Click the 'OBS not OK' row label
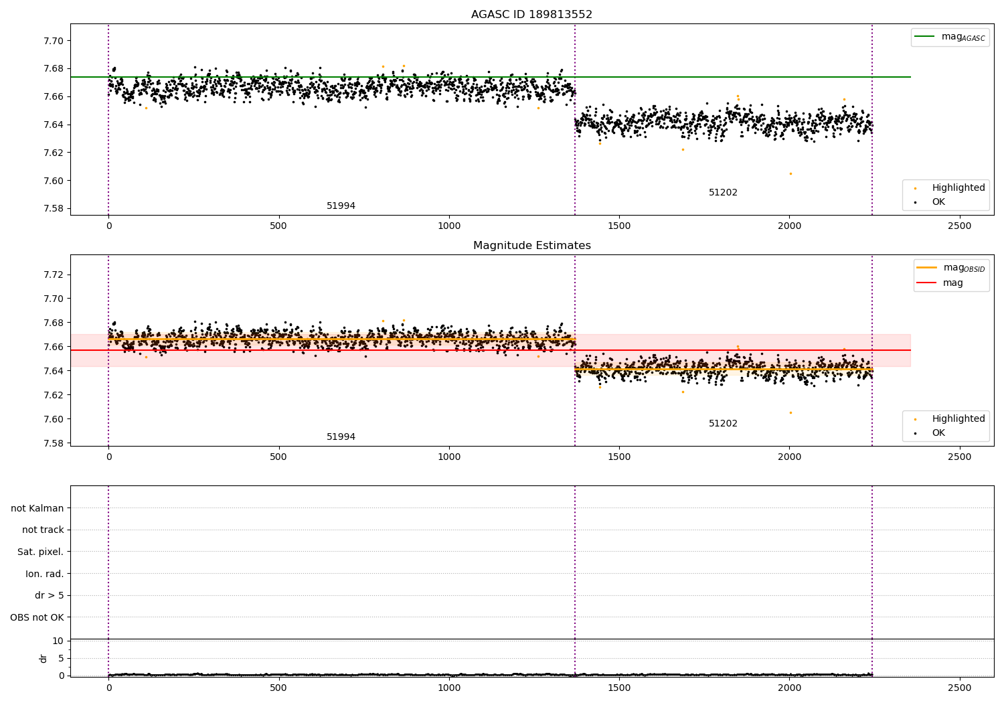Screen dimensions: 1004x703 coord(37,617)
